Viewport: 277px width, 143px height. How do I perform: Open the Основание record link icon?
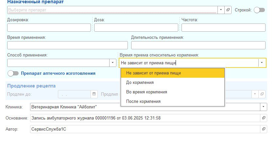coord(264,118)
